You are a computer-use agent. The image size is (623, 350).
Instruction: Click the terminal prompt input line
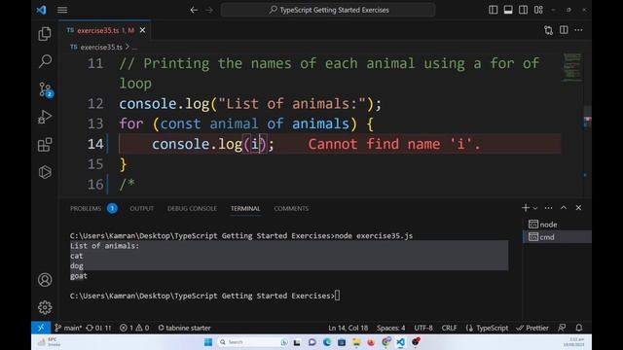(205, 296)
